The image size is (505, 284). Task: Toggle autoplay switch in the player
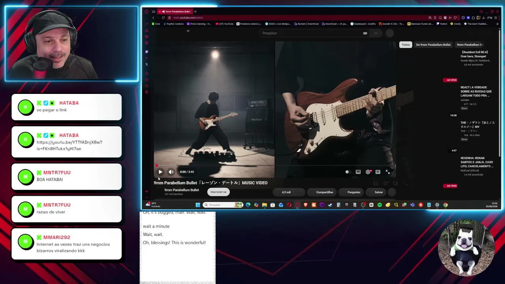(x=347, y=172)
